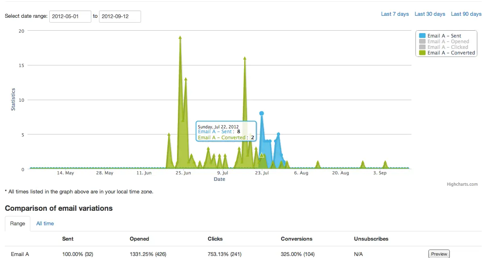Image resolution: width=487 pixels, height=258 pixels.
Task: Switch to the All time tab
Action: point(45,223)
